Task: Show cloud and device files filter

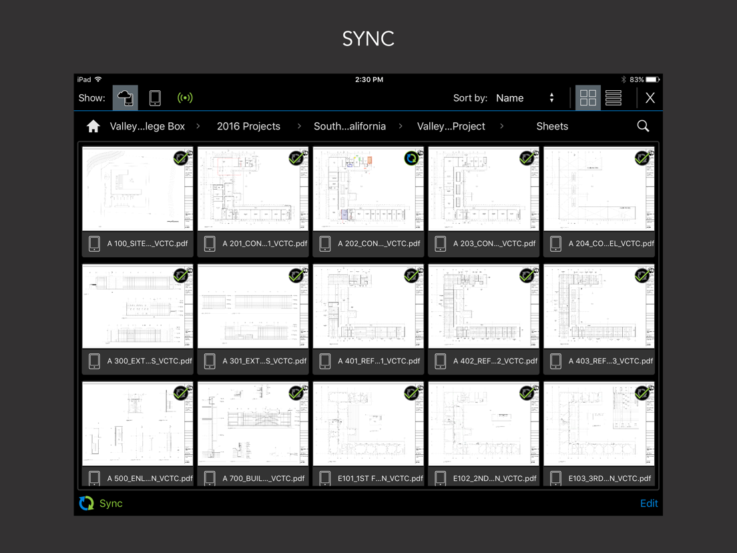Action: tap(125, 98)
